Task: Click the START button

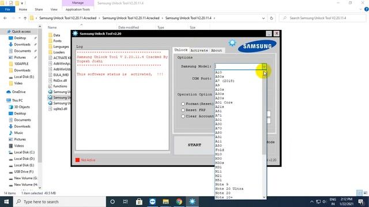Action: (x=194, y=145)
